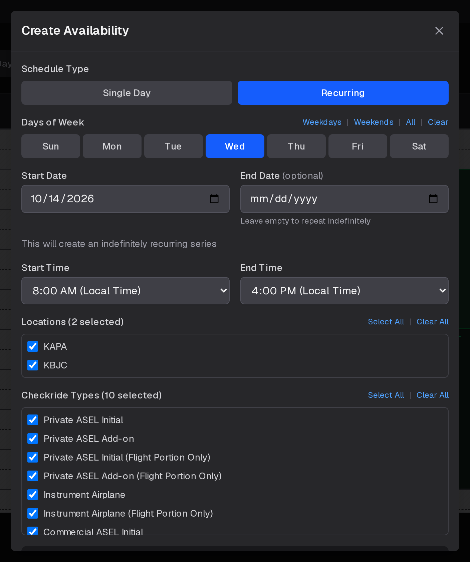Open the End Date calendar picker icon

[x=433, y=199]
